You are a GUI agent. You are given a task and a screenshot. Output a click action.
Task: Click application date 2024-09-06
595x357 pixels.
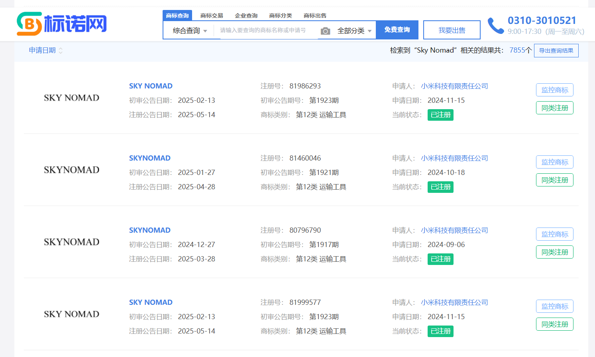(x=446, y=245)
